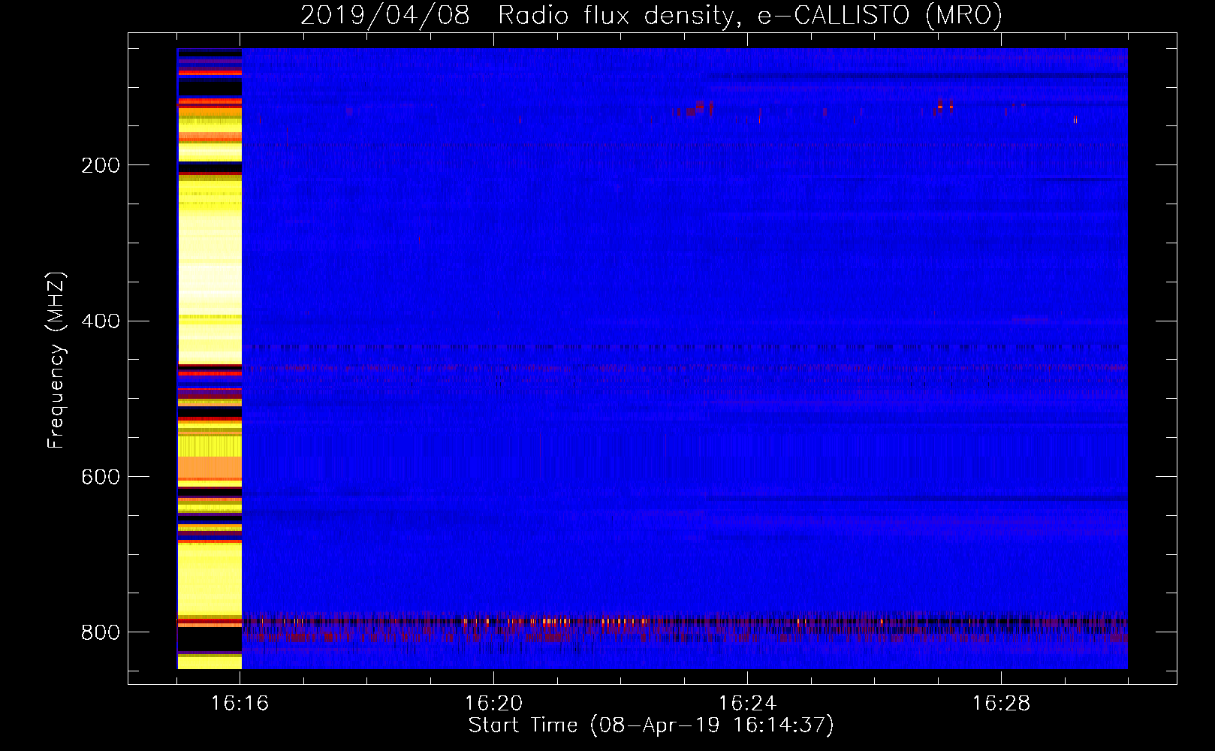This screenshot has width=1215, height=751.
Task: Select the 200 frequency tick label
Action: coord(99,165)
